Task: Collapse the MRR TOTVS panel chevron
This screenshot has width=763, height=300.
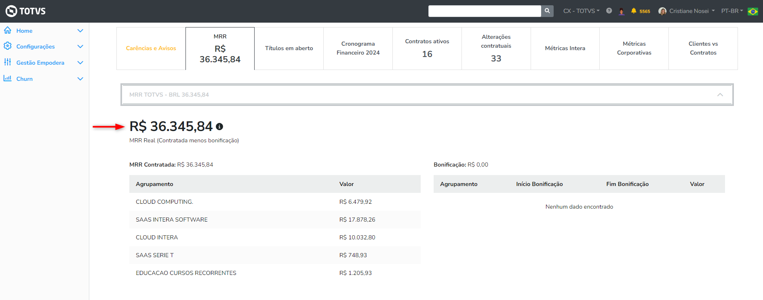Action: [x=720, y=95]
